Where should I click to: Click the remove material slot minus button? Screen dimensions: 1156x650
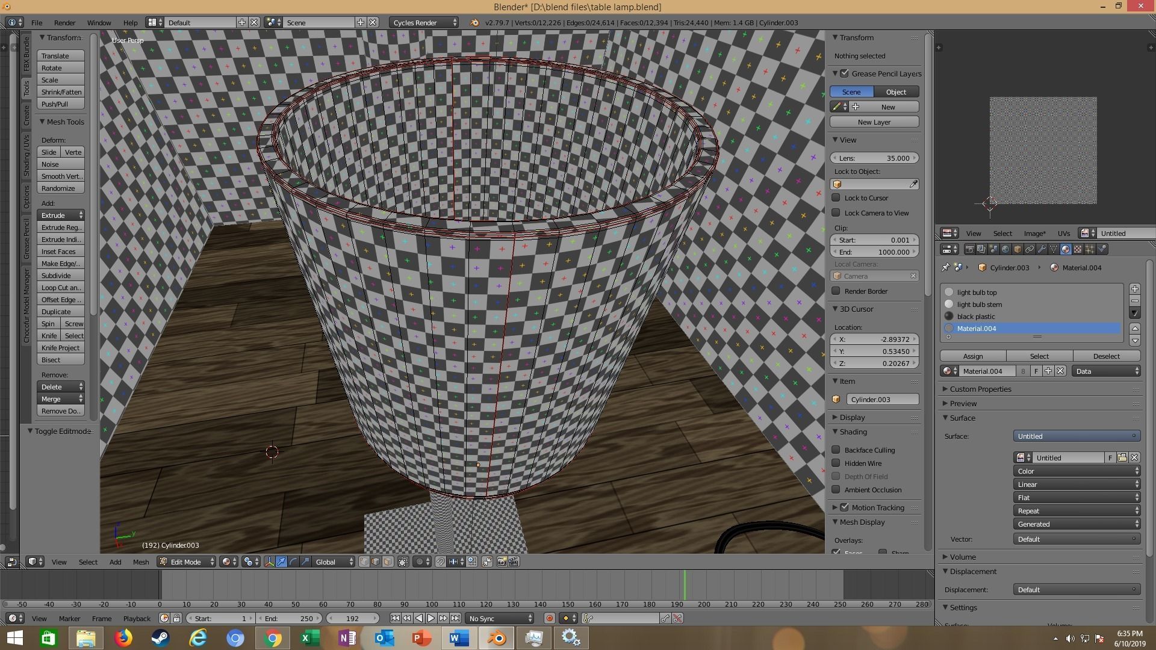point(1135,301)
